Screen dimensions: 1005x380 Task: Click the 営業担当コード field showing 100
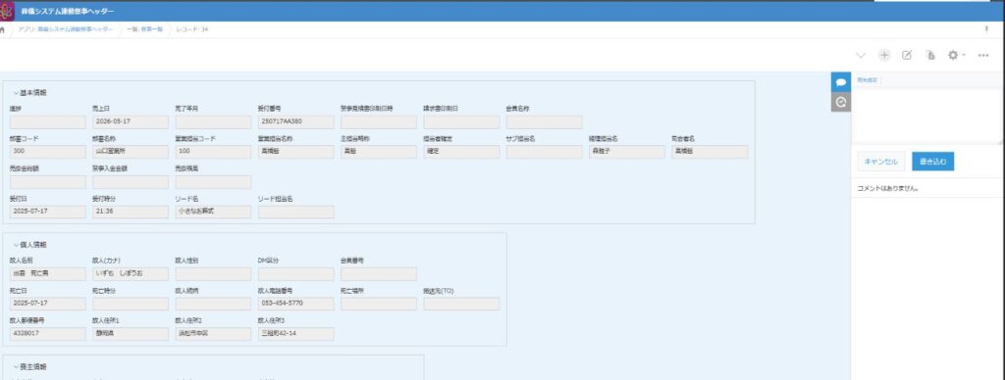[213, 152]
